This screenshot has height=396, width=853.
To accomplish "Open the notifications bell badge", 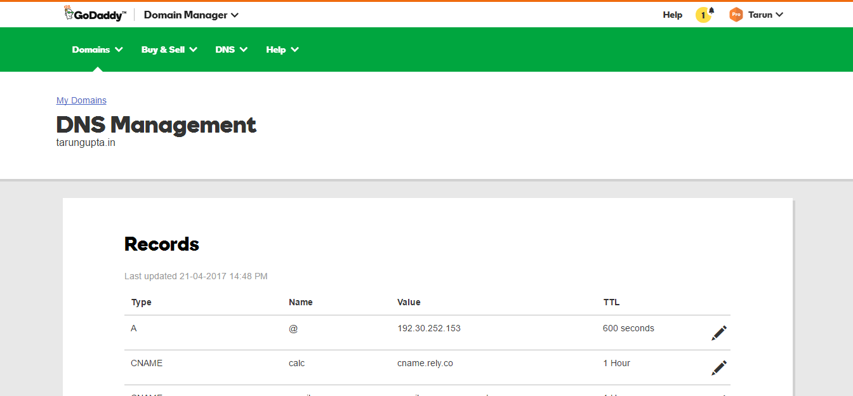I will coord(704,15).
